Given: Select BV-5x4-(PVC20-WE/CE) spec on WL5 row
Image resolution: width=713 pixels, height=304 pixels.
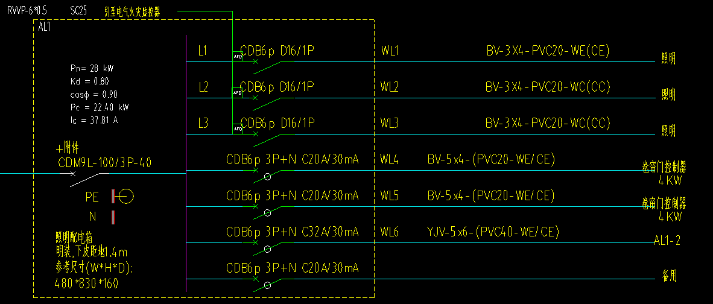Looking at the screenshot, I should coord(491,196).
